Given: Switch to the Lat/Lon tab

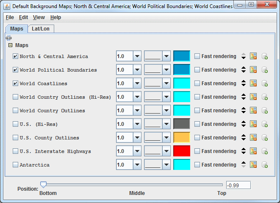Looking at the screenshot, I should pos(41,29).
